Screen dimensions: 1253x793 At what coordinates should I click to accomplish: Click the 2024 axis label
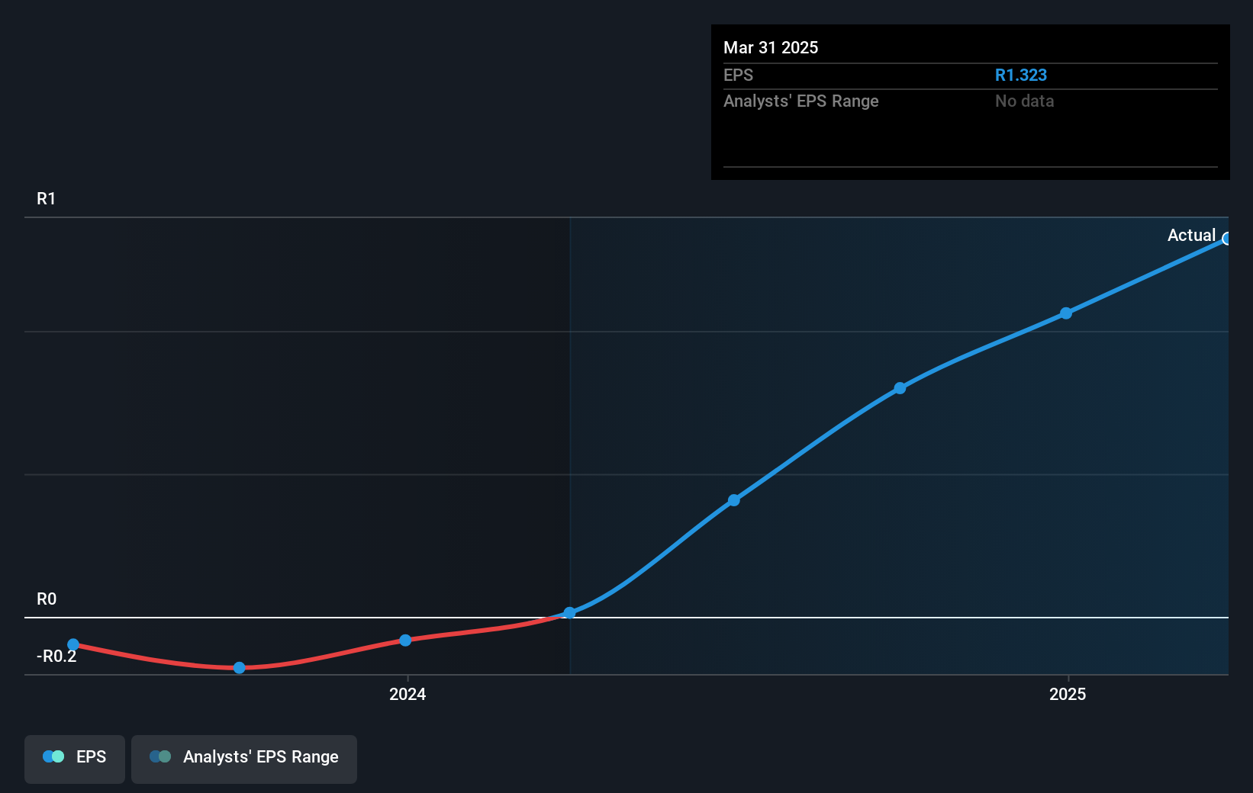pyautogui.click(x=407, y=695)
